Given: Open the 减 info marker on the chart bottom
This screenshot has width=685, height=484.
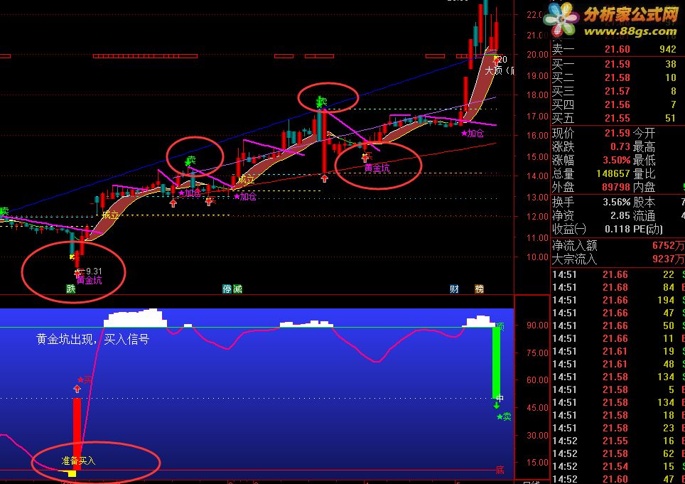Looking at the screenshot, I should tap(237, 289).
